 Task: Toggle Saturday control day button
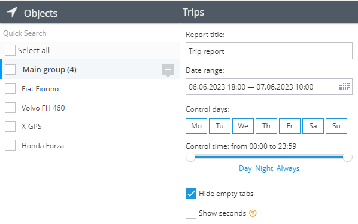click(x=313, y=126)
